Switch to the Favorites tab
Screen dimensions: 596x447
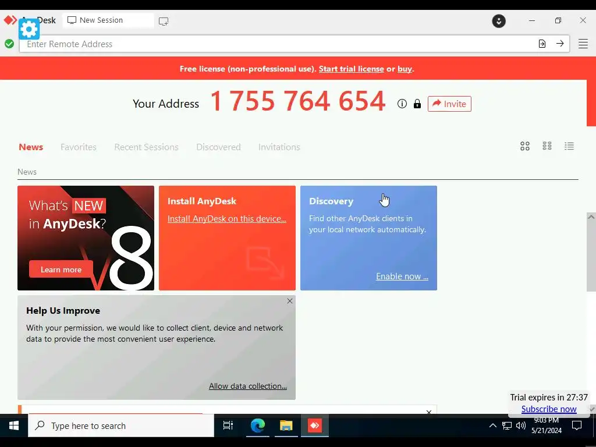click(79, 147)
